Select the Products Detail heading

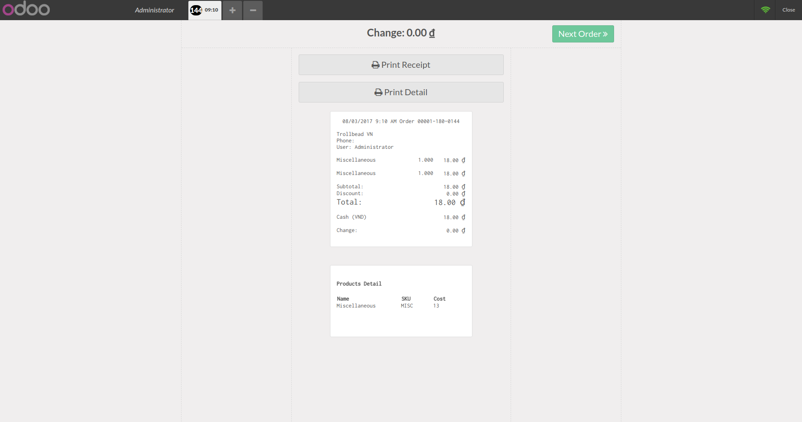pos(359,284)
